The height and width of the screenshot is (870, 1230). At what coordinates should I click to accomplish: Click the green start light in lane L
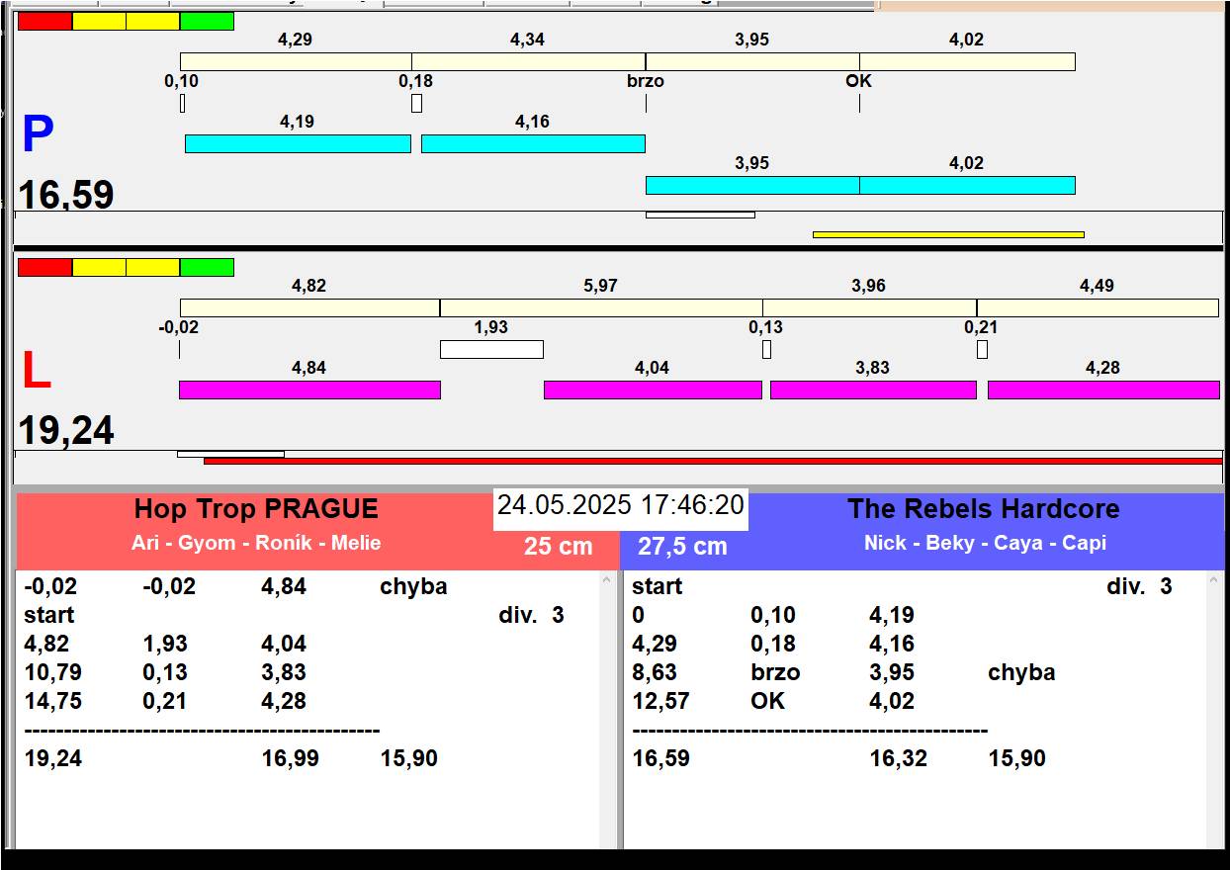point(208,268)
